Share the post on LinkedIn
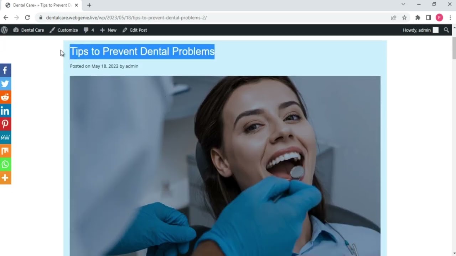The width and height of the screenshot is (456, 256). coord(5,111)
